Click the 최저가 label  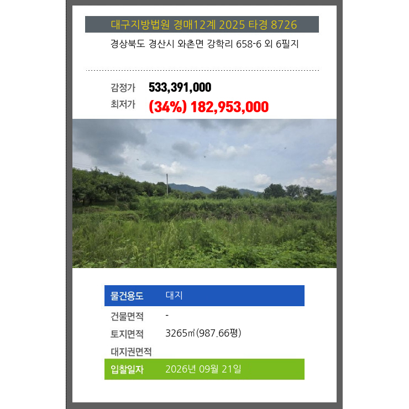click(x=123, y=104)
